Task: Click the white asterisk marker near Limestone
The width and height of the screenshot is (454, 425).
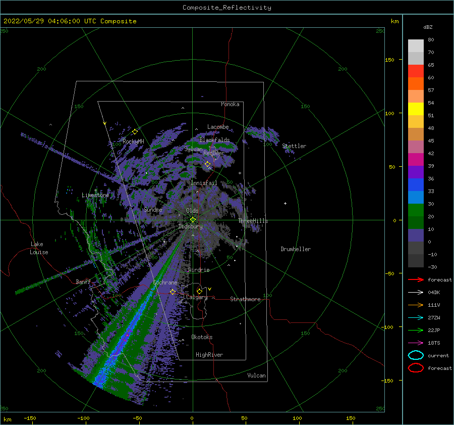Action: (x=95, y=191)
